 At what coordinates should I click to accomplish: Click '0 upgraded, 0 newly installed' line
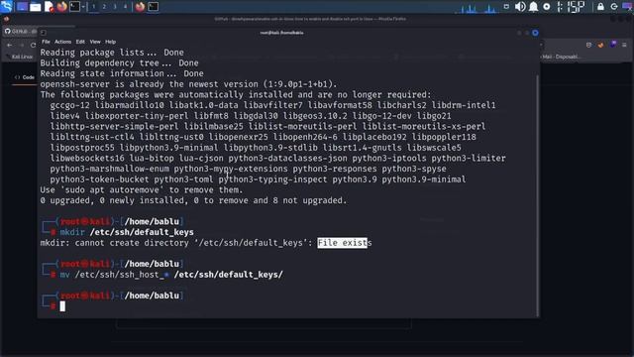click(193, 200)
